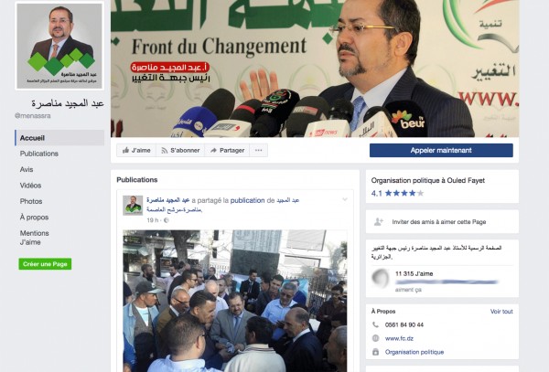Viewport: 549px width, 372px height.
Task: Switch to the Vidéos sidebar tab
Action: click(x=30, y=186)
